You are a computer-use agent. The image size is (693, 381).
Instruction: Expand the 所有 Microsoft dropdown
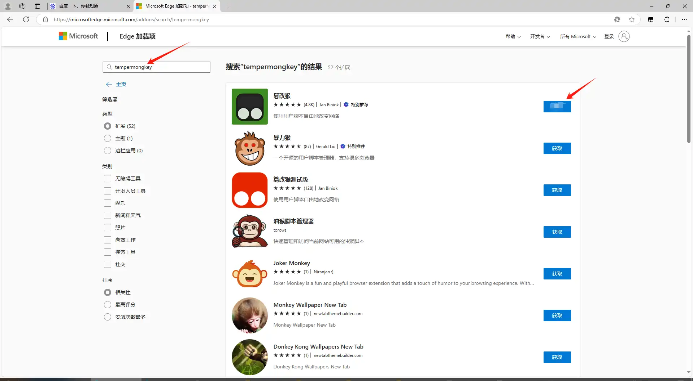click(x=578, y=36)
